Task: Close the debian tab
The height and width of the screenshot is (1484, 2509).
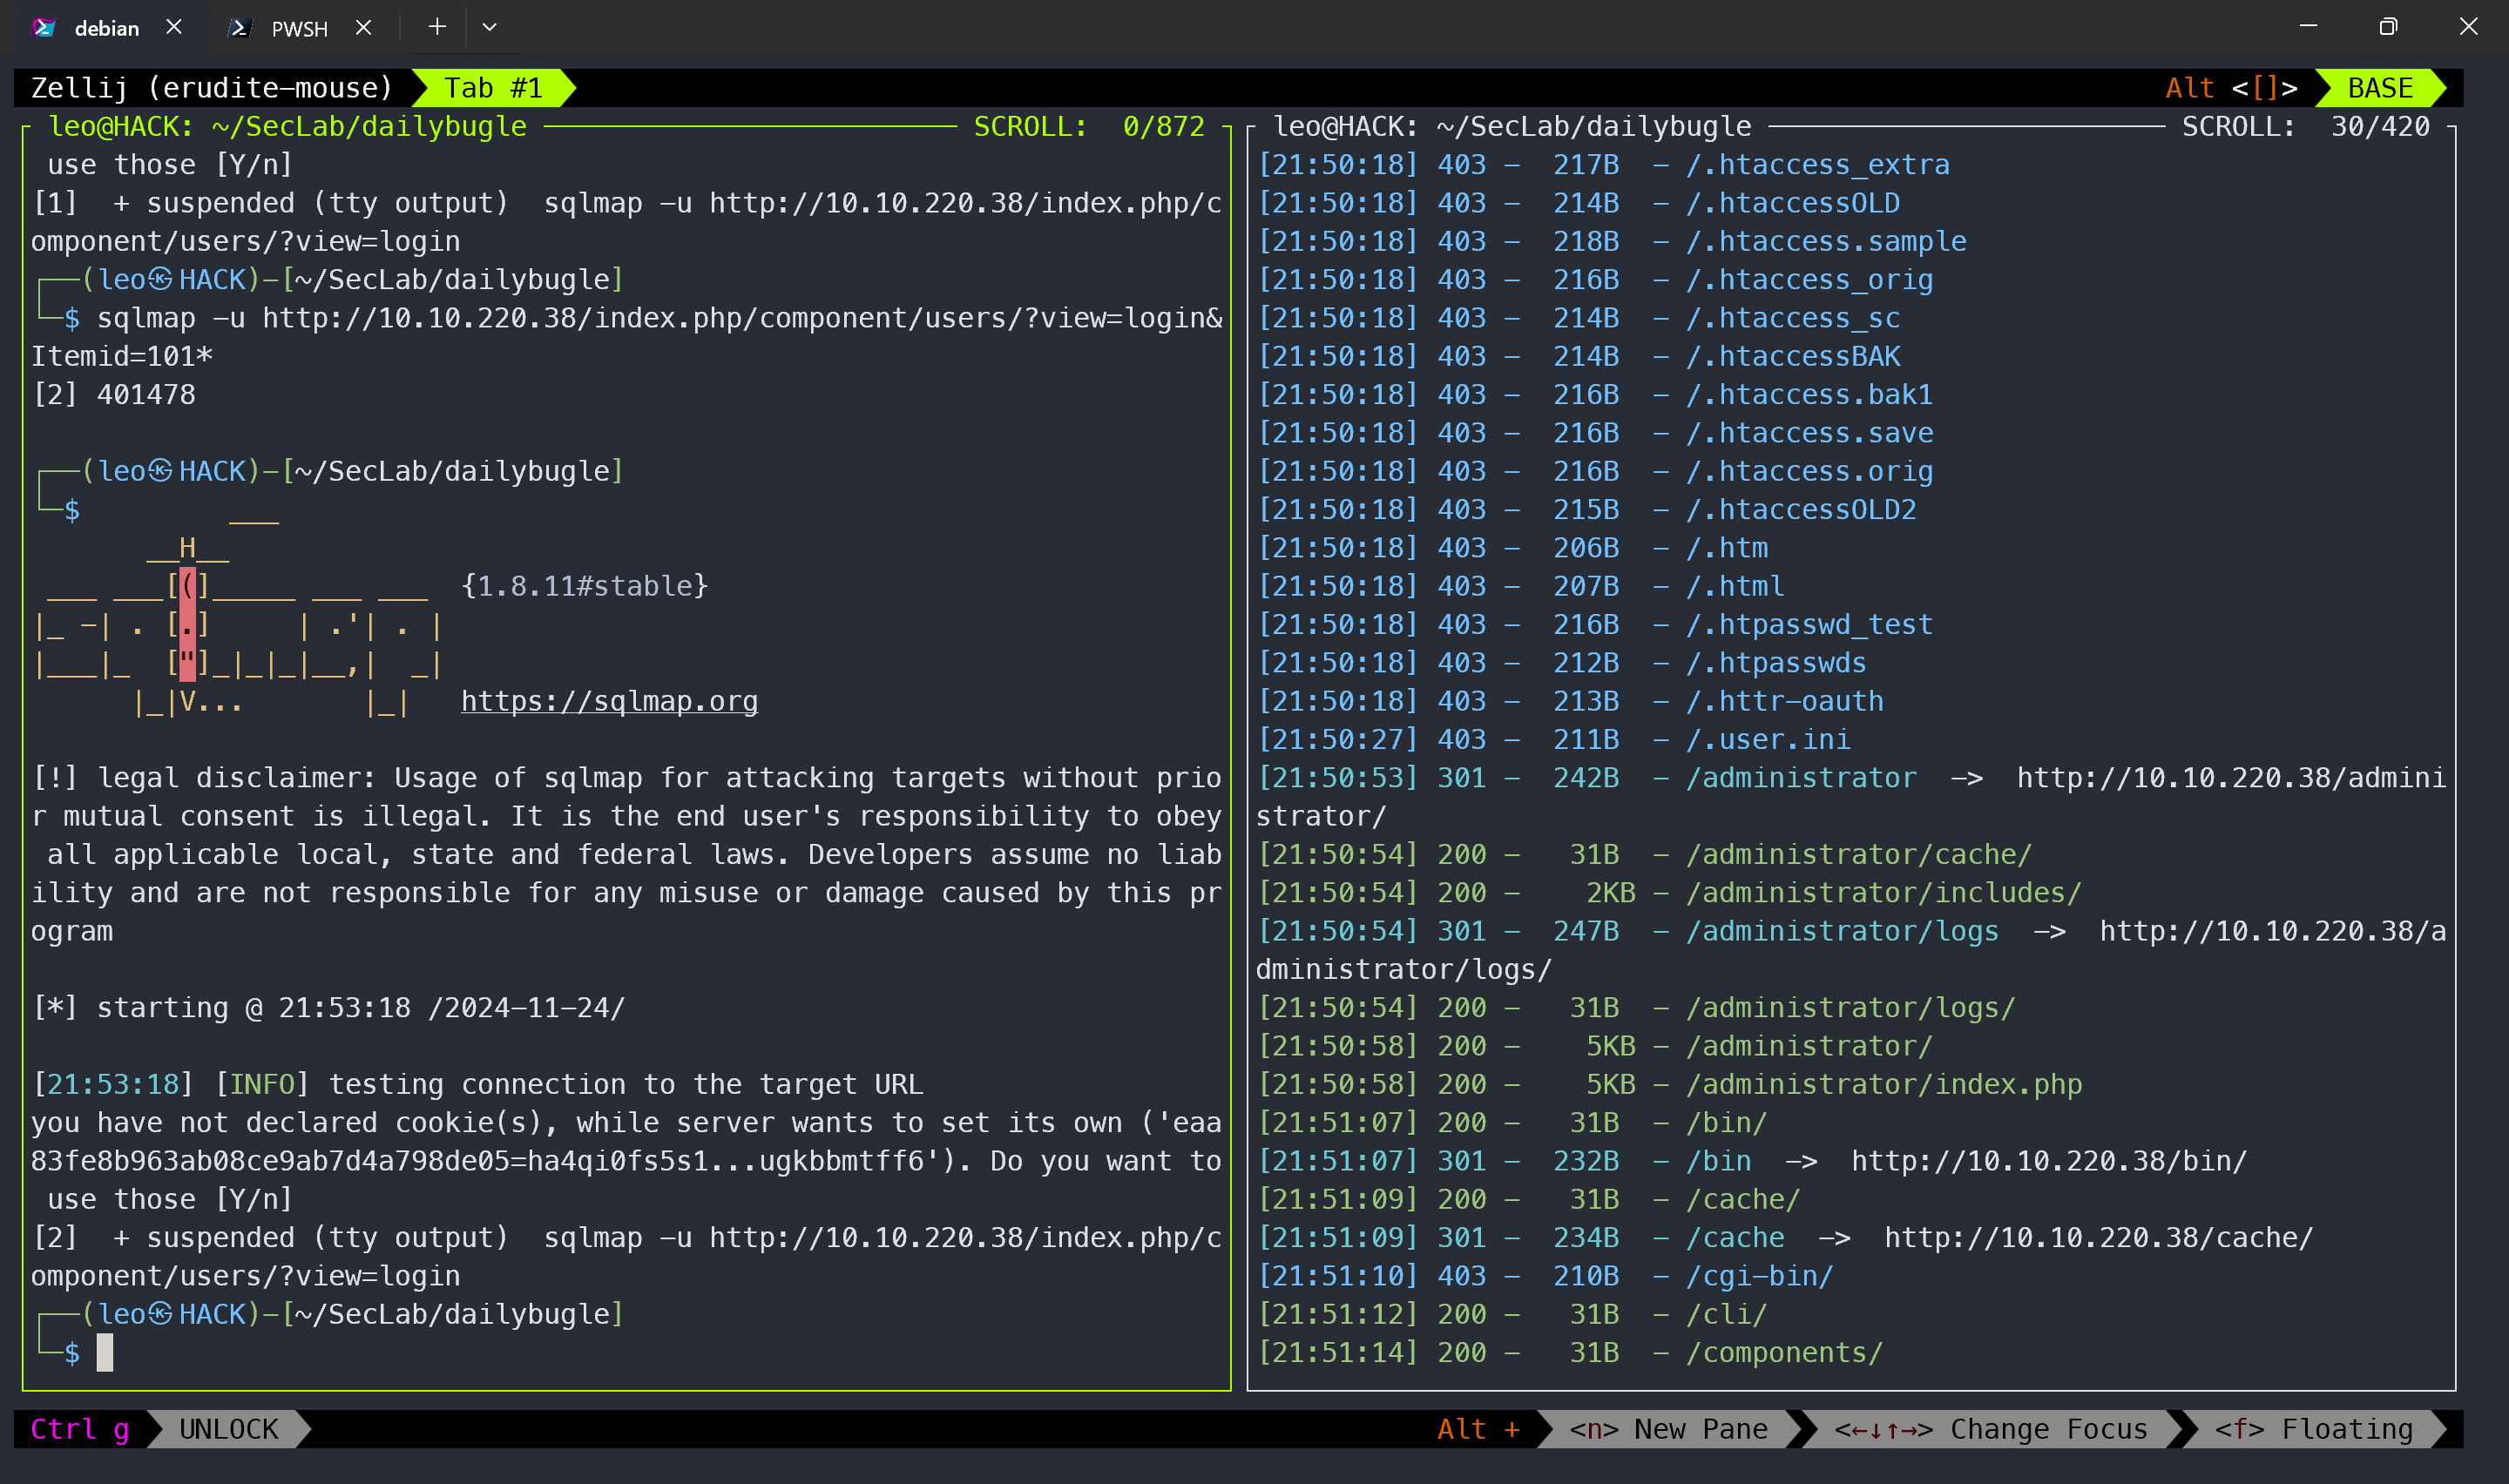Action: coord(174,27)
